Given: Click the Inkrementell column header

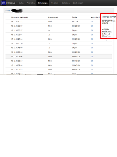Looking at the screenshot, I should 53,17.
